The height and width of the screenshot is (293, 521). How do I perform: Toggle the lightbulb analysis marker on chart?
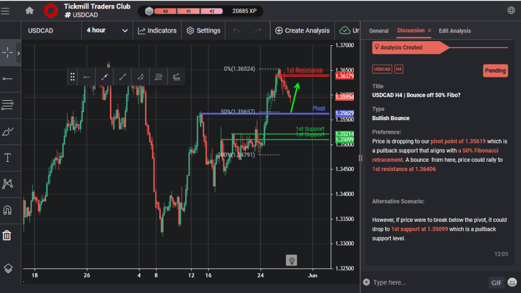[292, 260]
